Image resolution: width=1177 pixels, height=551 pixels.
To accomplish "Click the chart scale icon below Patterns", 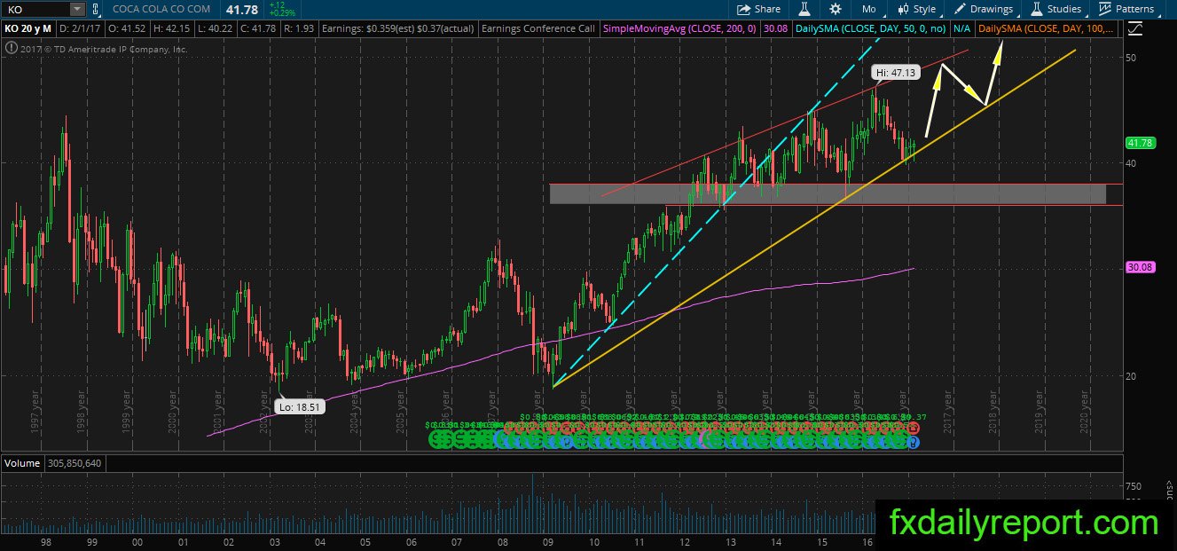I will pos(1134,28).
